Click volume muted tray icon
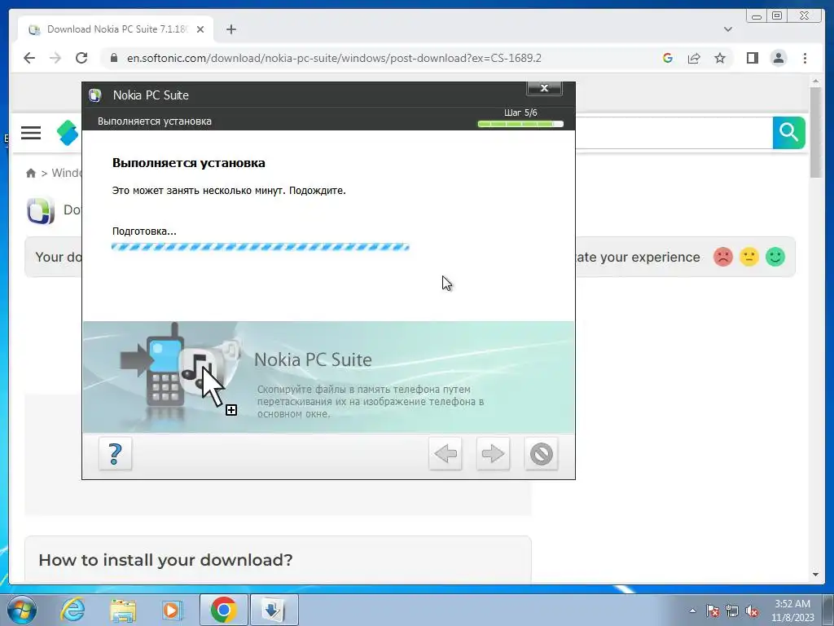Image resolution: width=834 pixels, height=626 pixels. click(752, 611)
